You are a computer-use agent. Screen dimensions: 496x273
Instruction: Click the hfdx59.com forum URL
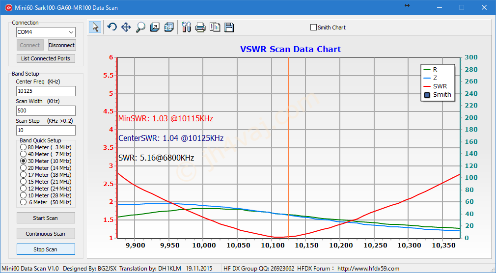pos(368,269)
